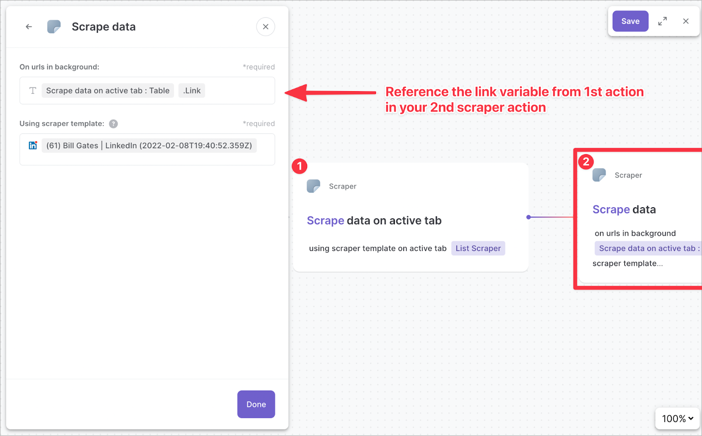Close the workflow editor with X icon

(686, 21)
